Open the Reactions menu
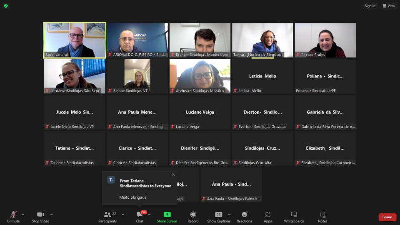This screenshot has width=400, height=225. pos(244,216)
